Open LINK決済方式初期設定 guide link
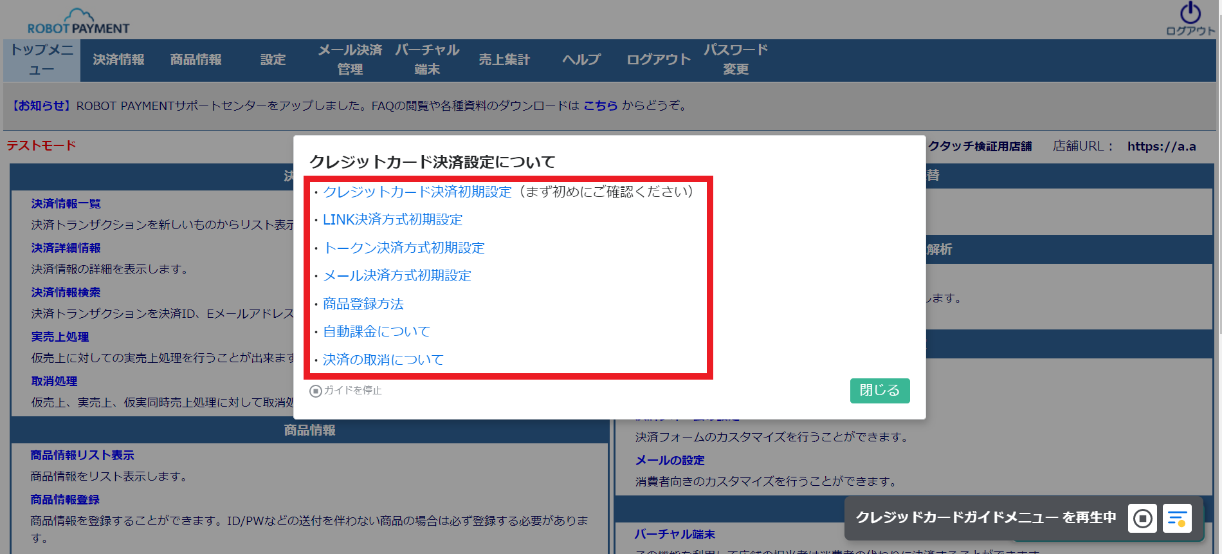This screenshot has width=1222, height=554. [392, 220]
